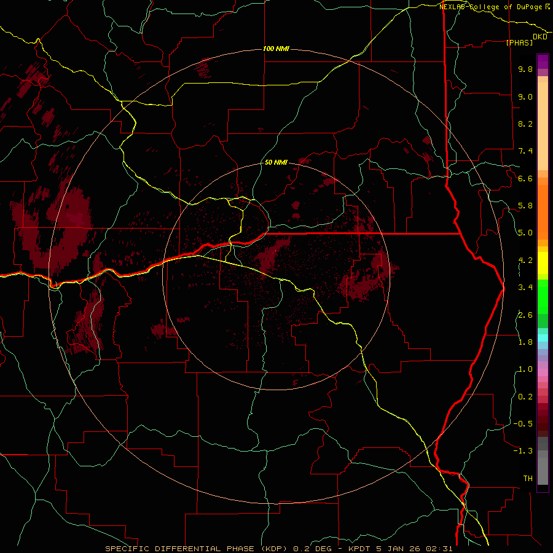
Task: Pick the pink segment of the color scale
Action: coord(543,372)
